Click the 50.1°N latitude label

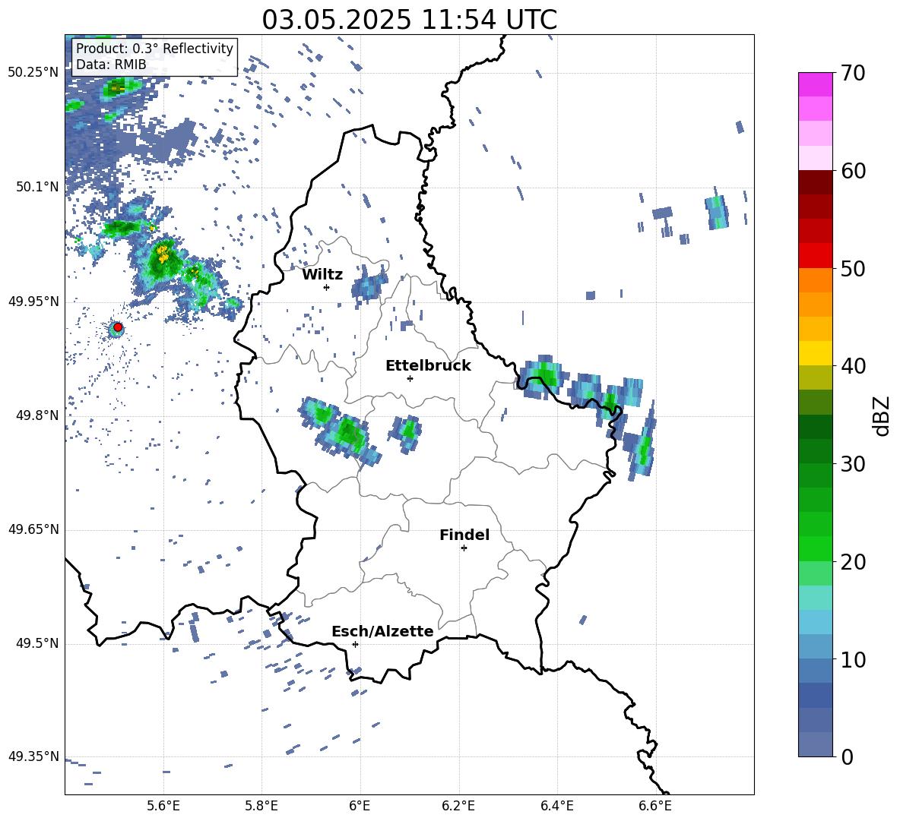point(37,187)
